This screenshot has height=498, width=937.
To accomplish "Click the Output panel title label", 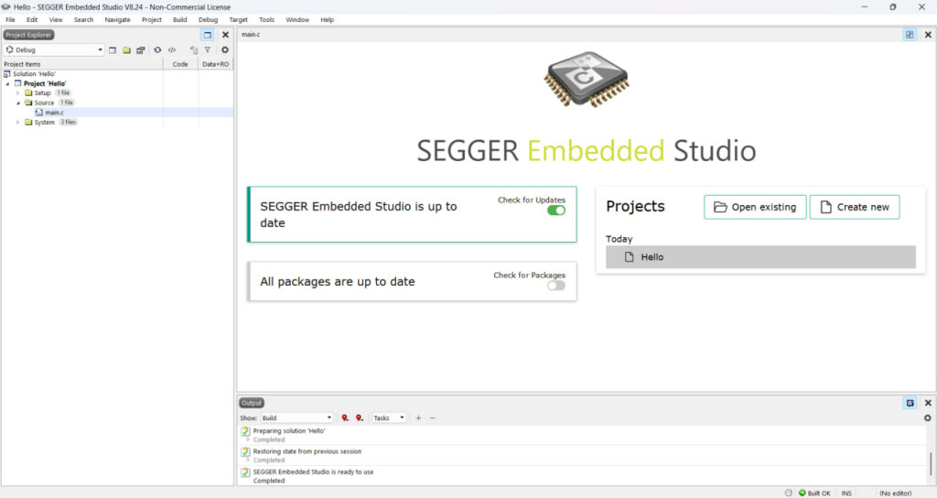I will point(252,403).
